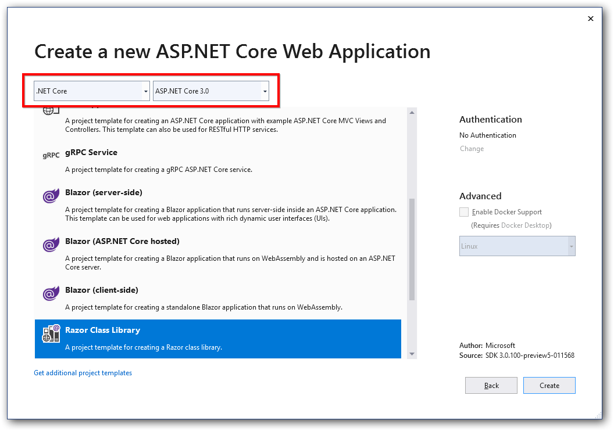The height and width of the screenshot is (431, 614).
Task: Click the Create button
Action: pos(549,385)
